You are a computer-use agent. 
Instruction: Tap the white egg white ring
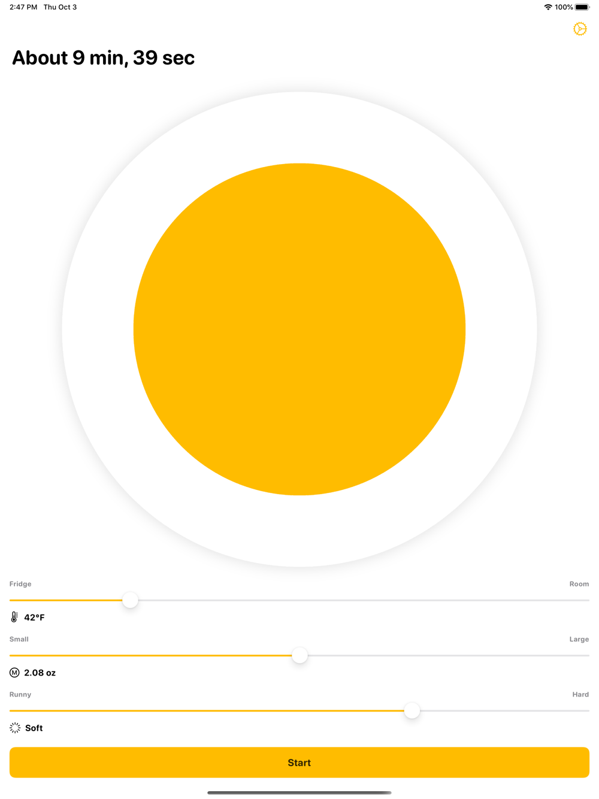tap(299, 127)
